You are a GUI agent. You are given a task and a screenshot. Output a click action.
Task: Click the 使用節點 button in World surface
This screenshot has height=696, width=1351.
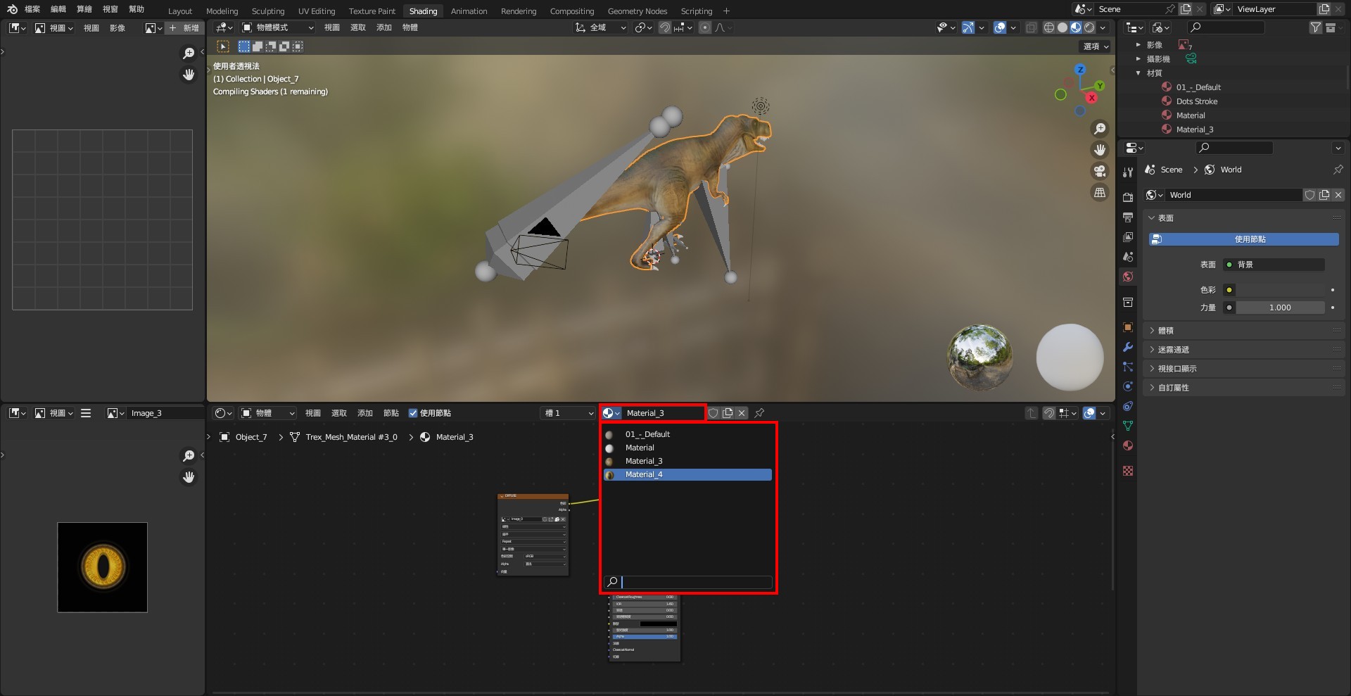pos(1243,239)
